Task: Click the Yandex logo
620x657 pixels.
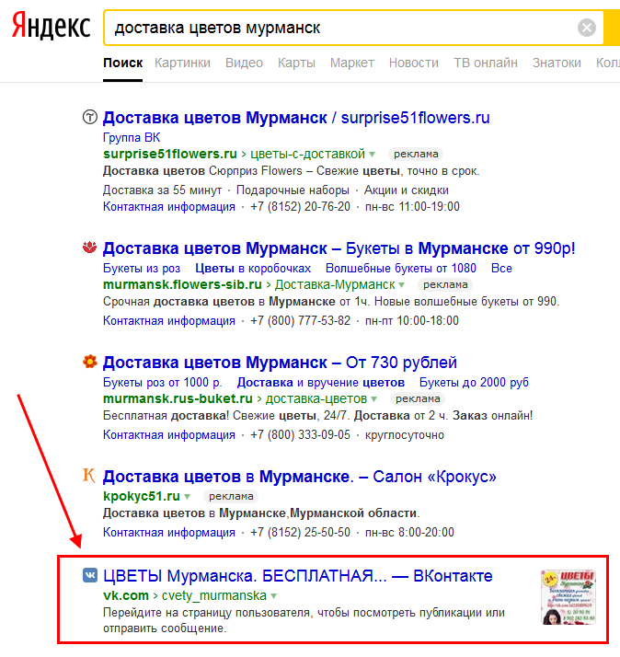Action: [x=51, y=26]
